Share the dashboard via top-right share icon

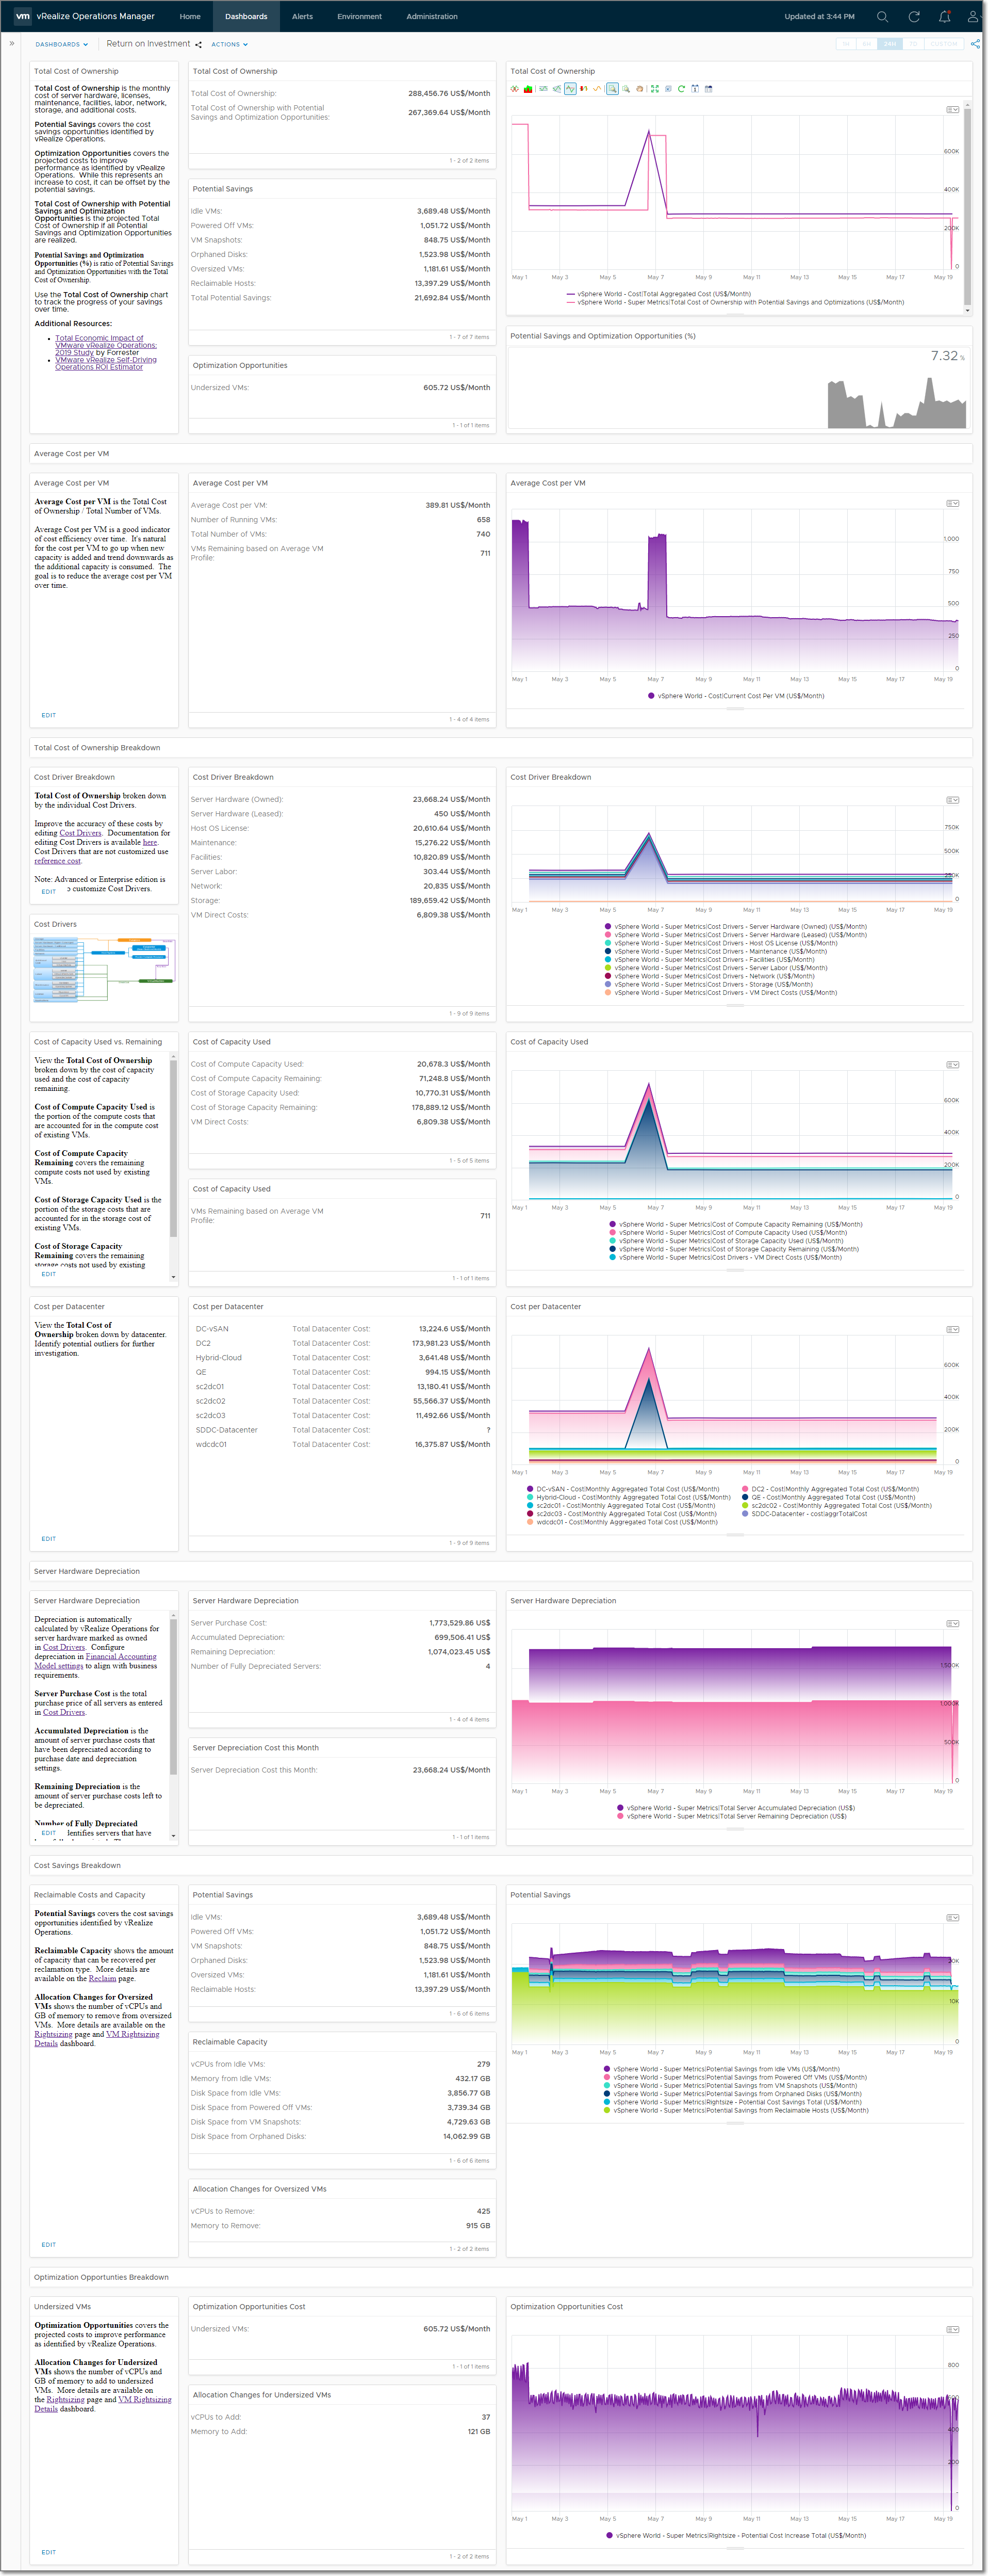click(976, 44)
